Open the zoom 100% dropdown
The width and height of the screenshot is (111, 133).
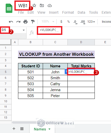pyautogui.click(x=48, y=21)
